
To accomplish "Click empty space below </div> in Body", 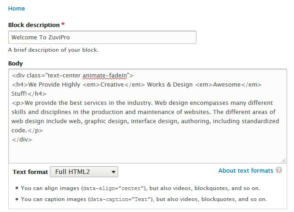I will (x=137, y=151).
